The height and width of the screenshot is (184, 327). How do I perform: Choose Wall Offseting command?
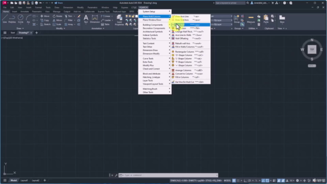click(x=191, y=38)
